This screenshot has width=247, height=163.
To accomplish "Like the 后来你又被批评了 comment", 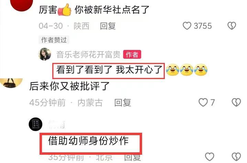I will pos(203,102).
